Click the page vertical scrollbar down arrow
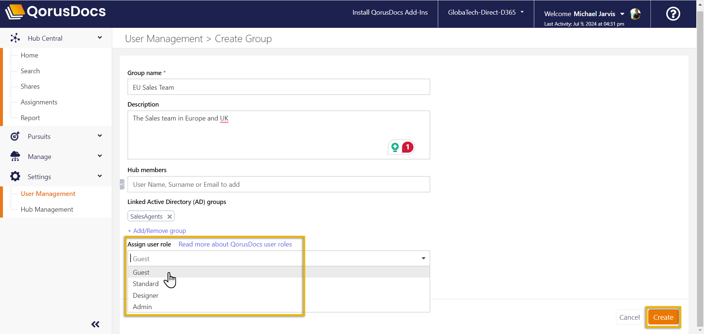 [x=700, y=330]
